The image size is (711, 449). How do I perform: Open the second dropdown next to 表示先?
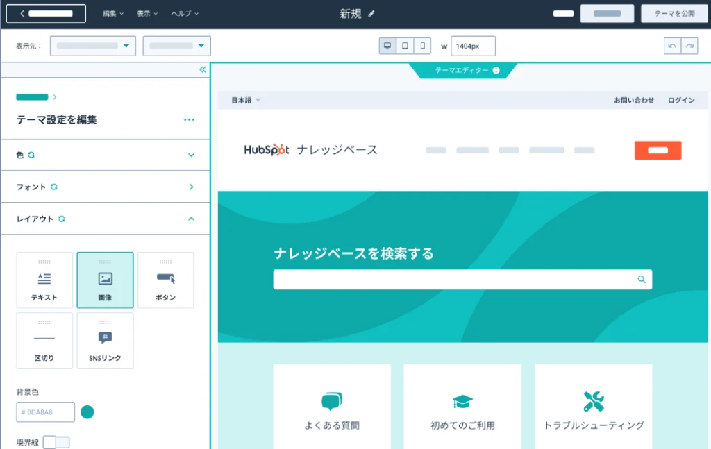click(176, 46)
